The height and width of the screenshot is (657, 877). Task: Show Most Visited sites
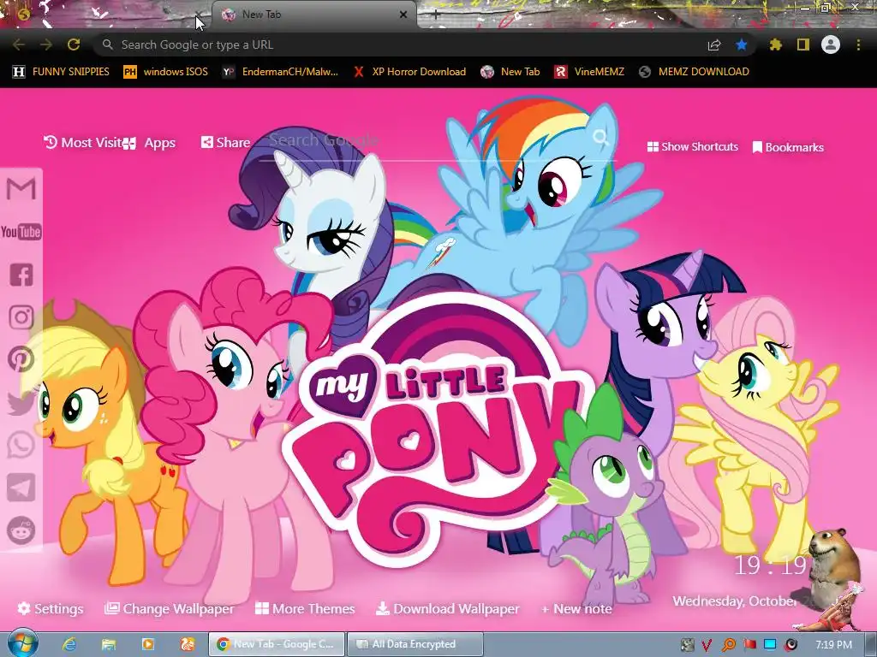pyautogui.click(x=83, y=143)
